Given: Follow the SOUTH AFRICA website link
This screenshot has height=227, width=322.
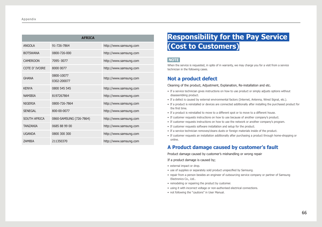Looking at the screenshot, I should point(121,119).
